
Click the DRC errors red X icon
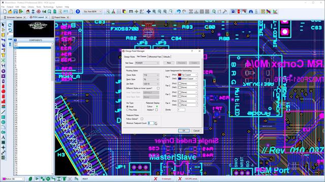point(180,178)
